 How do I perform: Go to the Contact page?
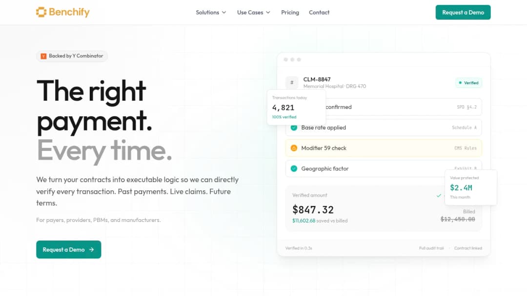[319, 12]
